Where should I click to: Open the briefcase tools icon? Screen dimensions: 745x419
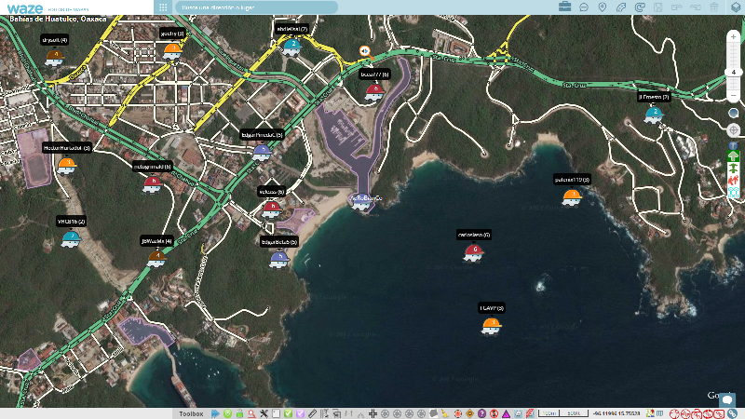[x=565, y=7]
